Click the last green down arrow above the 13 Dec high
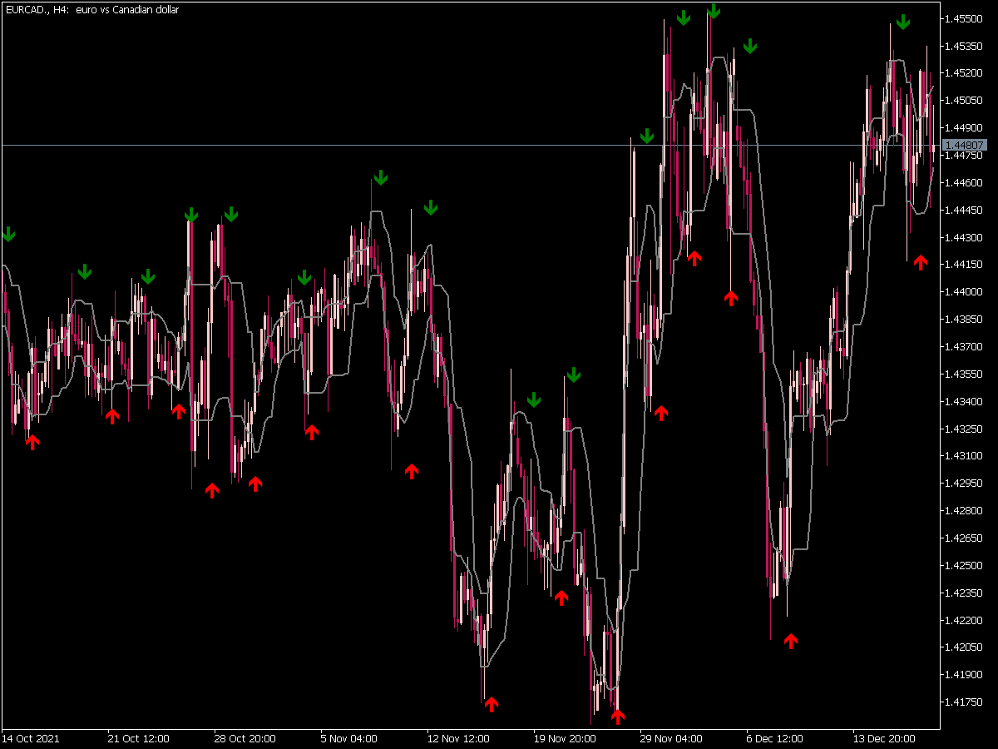 click(x=903, y=22)
